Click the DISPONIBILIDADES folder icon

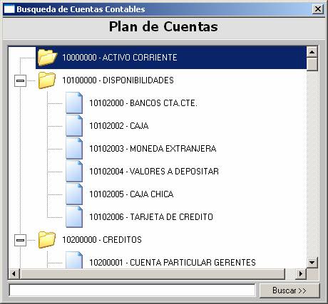pyautogui.click(x=47, y=80)
